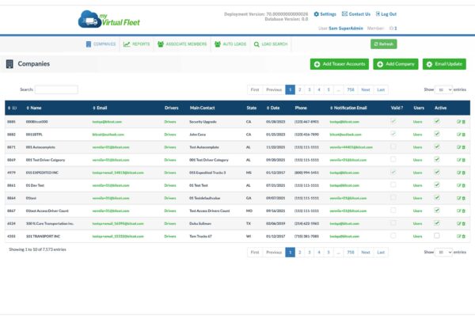The image size is (475, 319).
Task: Open the Associate Members tab
Action: [182, 44]
